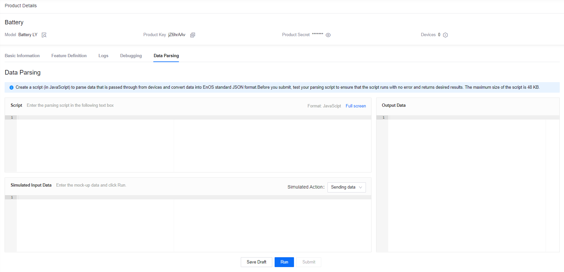Click the model details icon beside Battery LY
The height and width of the screenshot is (272, 564).
pos(44,35)
